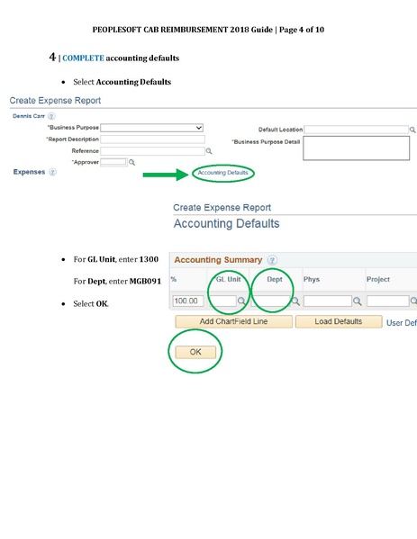The width and height of the screenshot is (417, 539).
Task: Focus the GL Unit input field
Action: pyautogui.click(x=222, y=301)
